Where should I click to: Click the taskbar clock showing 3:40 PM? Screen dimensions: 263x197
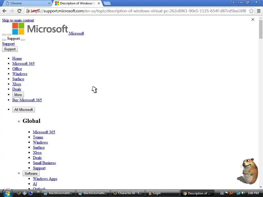253,193
